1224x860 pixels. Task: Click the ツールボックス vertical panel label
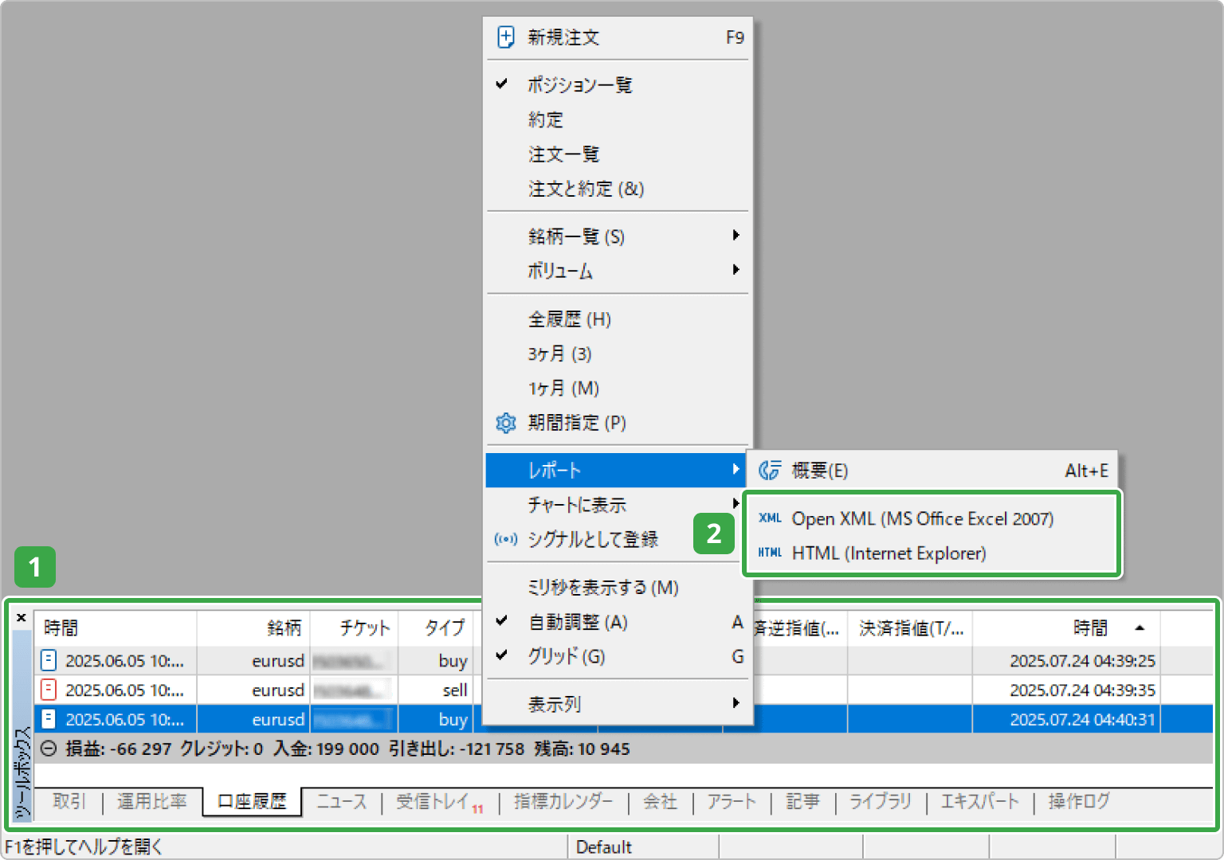click(x=22, y=772)
